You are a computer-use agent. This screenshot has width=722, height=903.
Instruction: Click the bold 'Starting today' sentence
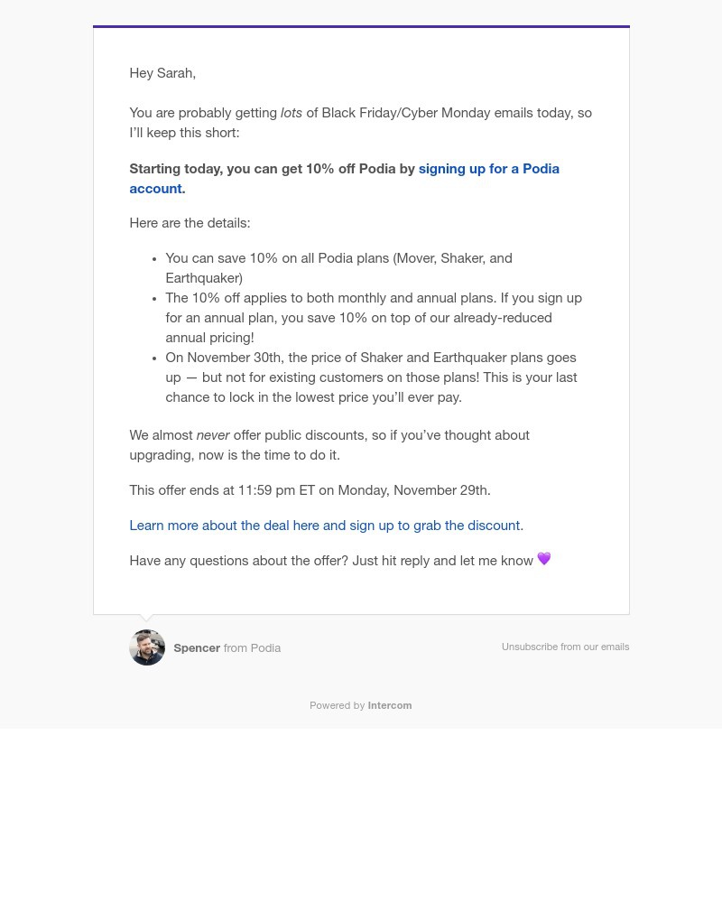point(271,170)
